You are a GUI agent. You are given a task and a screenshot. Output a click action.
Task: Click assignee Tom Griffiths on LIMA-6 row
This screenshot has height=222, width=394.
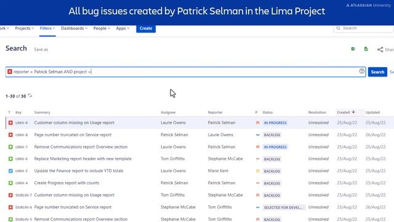tap(172, 159)
